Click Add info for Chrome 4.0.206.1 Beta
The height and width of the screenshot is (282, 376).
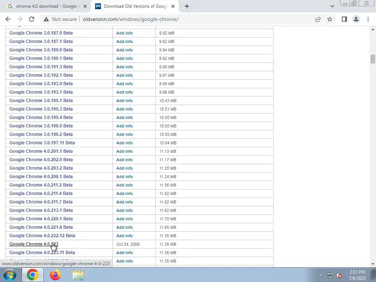coord(124,177)
